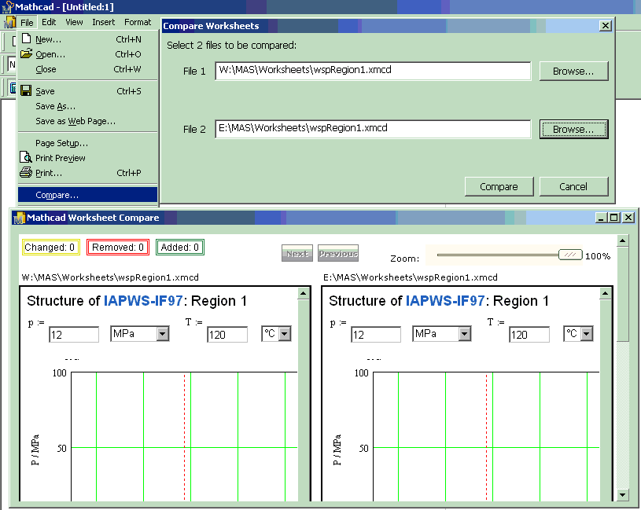The height and width of the screenshot is (510, 641).
Task: Open the Edit menu
Action: click(x=49, y=22)
